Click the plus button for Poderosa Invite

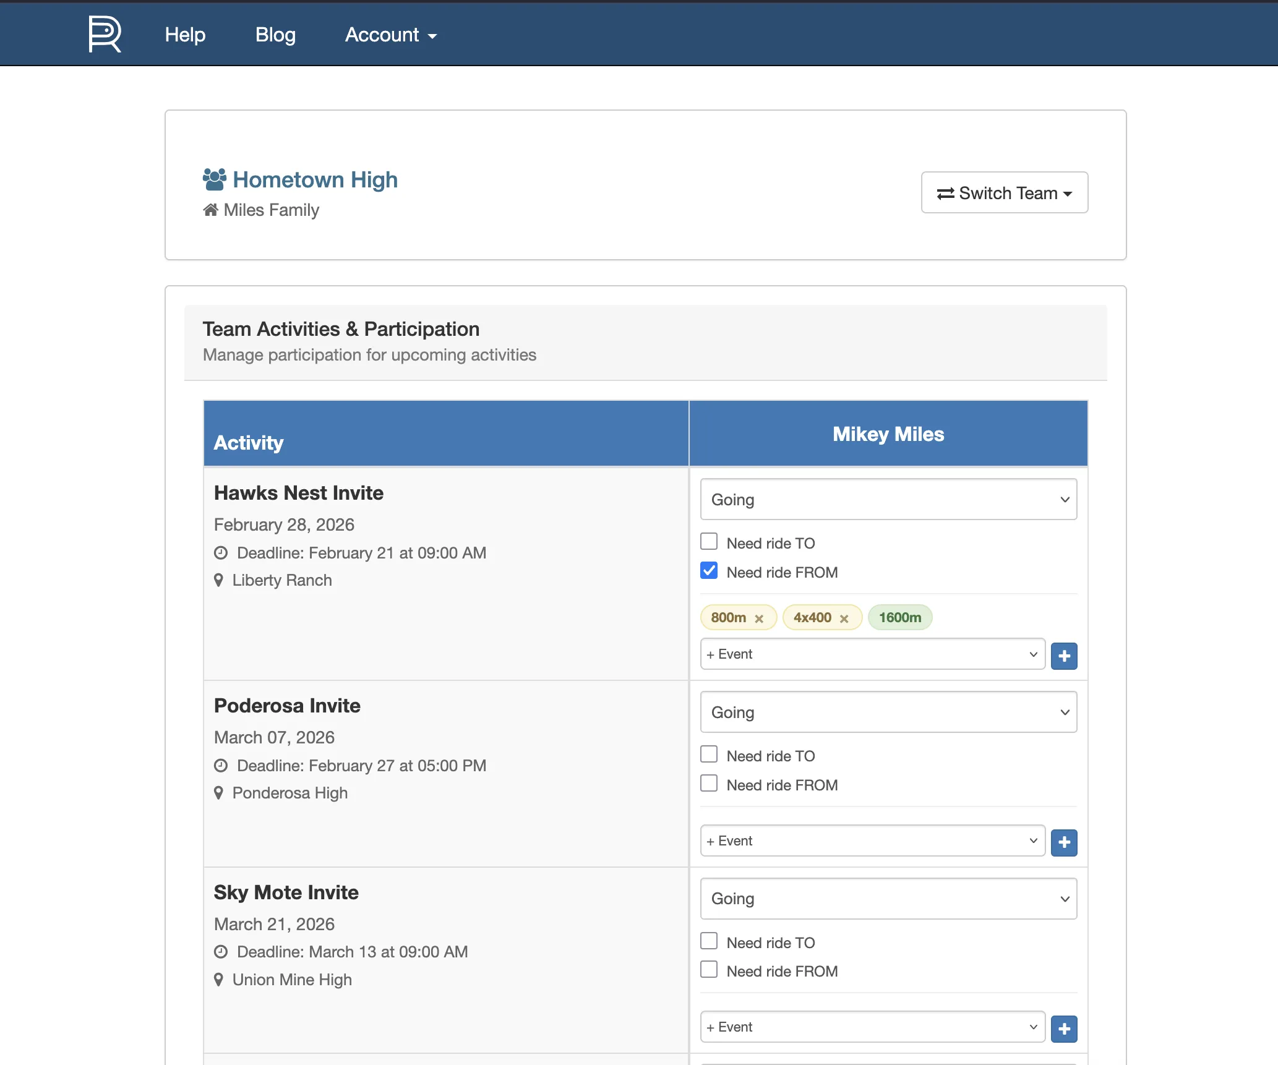[1064, 842]
